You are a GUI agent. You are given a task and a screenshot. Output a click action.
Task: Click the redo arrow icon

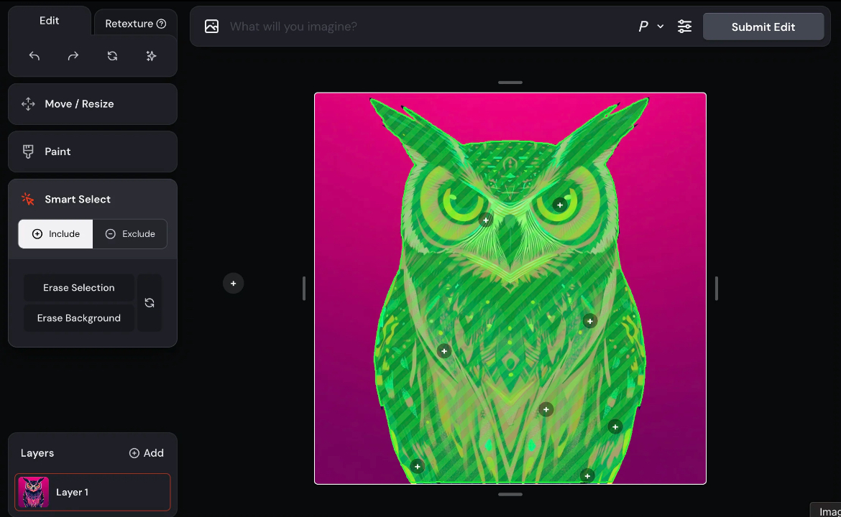(x=73, y=56)
